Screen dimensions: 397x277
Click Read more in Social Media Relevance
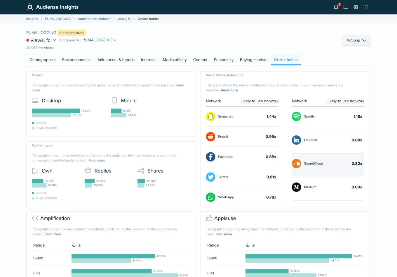click(x=229, y=90)
